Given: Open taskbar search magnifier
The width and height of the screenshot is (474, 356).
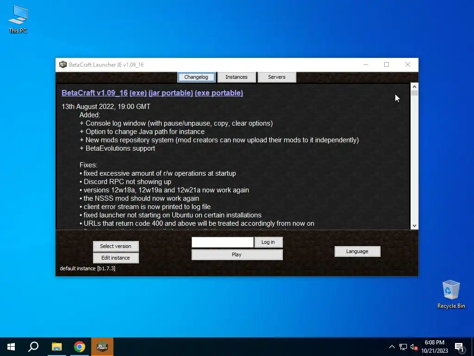Looking at the screenshot, I should [33, 347].
